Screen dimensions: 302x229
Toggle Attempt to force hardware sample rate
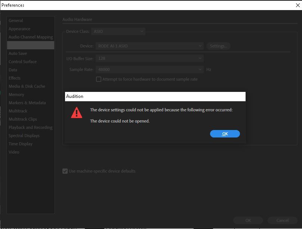coord(99,79)
